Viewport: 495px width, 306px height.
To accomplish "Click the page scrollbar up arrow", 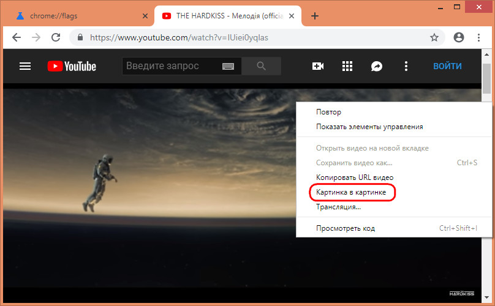I will point(486,54).
